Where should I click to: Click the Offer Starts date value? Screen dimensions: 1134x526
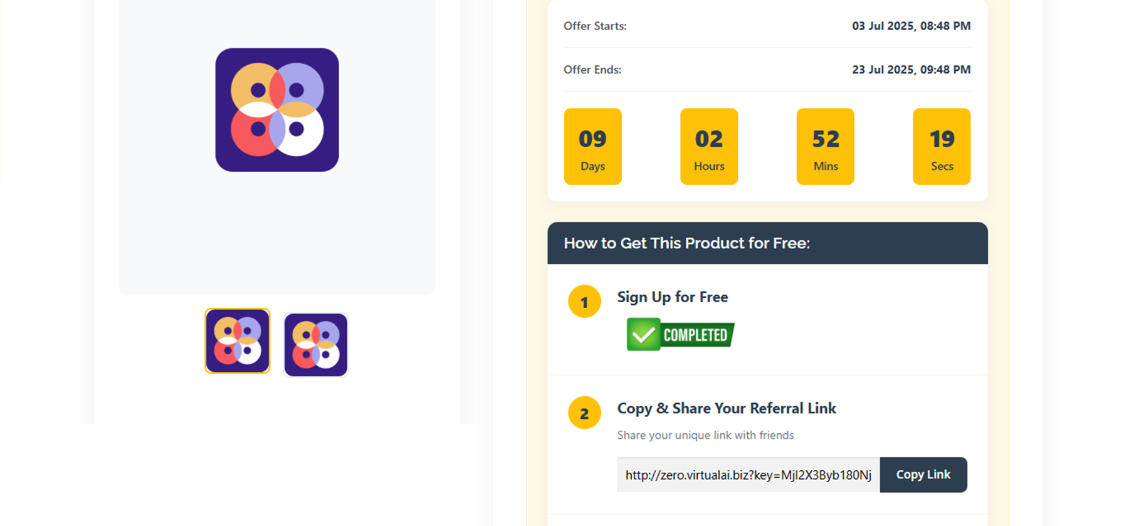point(911,26)
